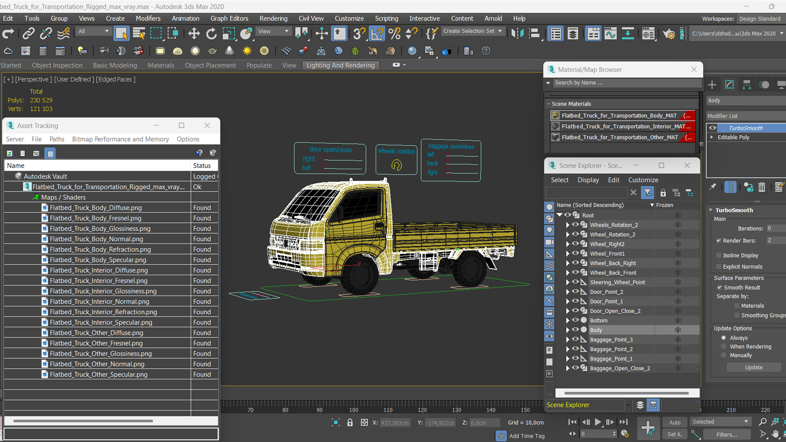The image size is (786, 442).
Task: Collapse the Scene Materials group
Action: (x=549, y=104)
